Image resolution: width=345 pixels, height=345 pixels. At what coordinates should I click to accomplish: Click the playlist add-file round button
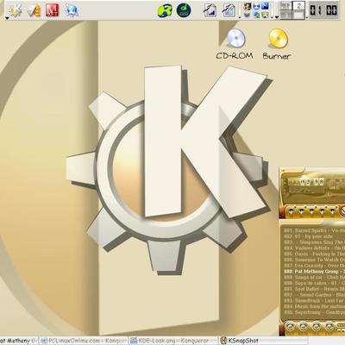[290, 327]
